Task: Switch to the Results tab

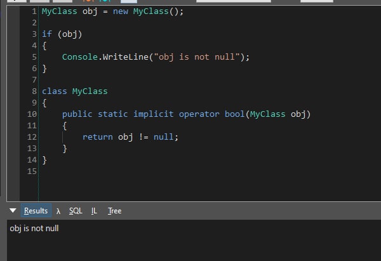Action: tap(36, 211)
